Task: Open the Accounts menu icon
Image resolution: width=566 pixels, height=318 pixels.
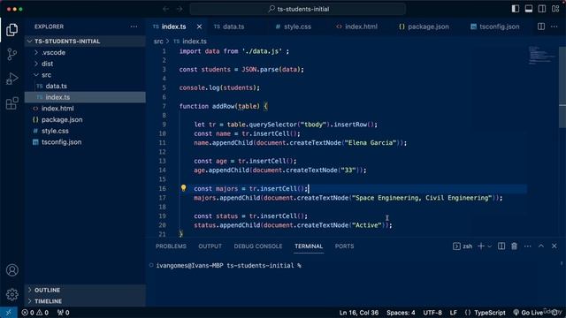Action: 11,270
